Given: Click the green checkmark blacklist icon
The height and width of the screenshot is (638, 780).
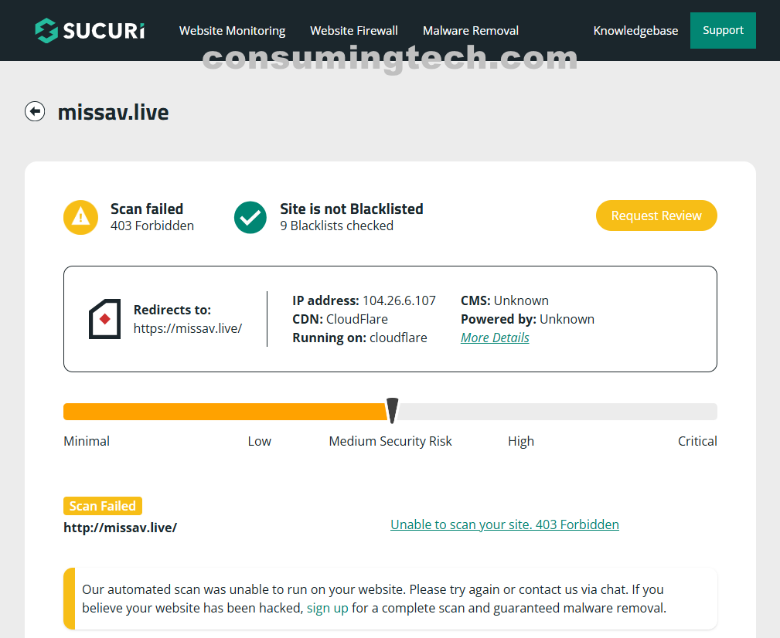Looking at the screenshot, I should pos(250,217).
